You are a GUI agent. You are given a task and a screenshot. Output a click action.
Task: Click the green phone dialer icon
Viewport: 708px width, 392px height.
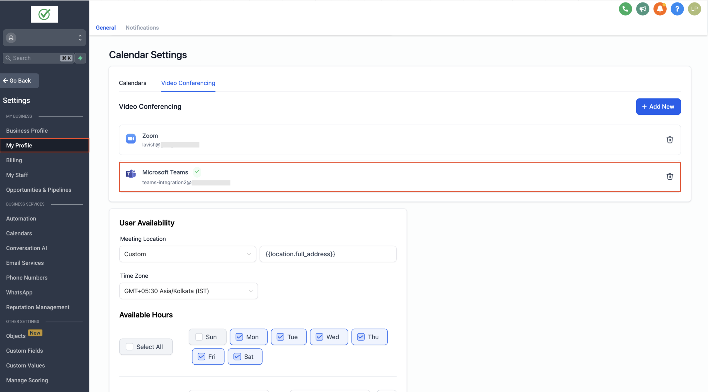[x=625, y=9]
